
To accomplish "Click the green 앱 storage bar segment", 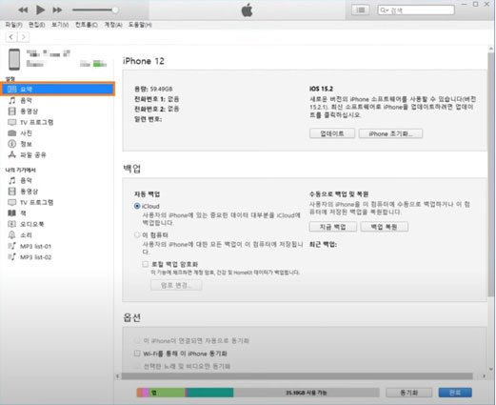I will [x=167, y=393].
